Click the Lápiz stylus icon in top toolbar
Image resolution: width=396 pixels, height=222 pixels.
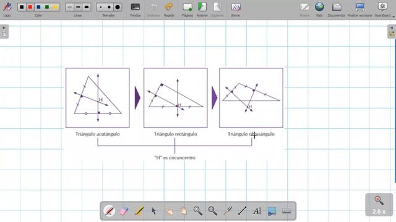[x=7, y=7]
